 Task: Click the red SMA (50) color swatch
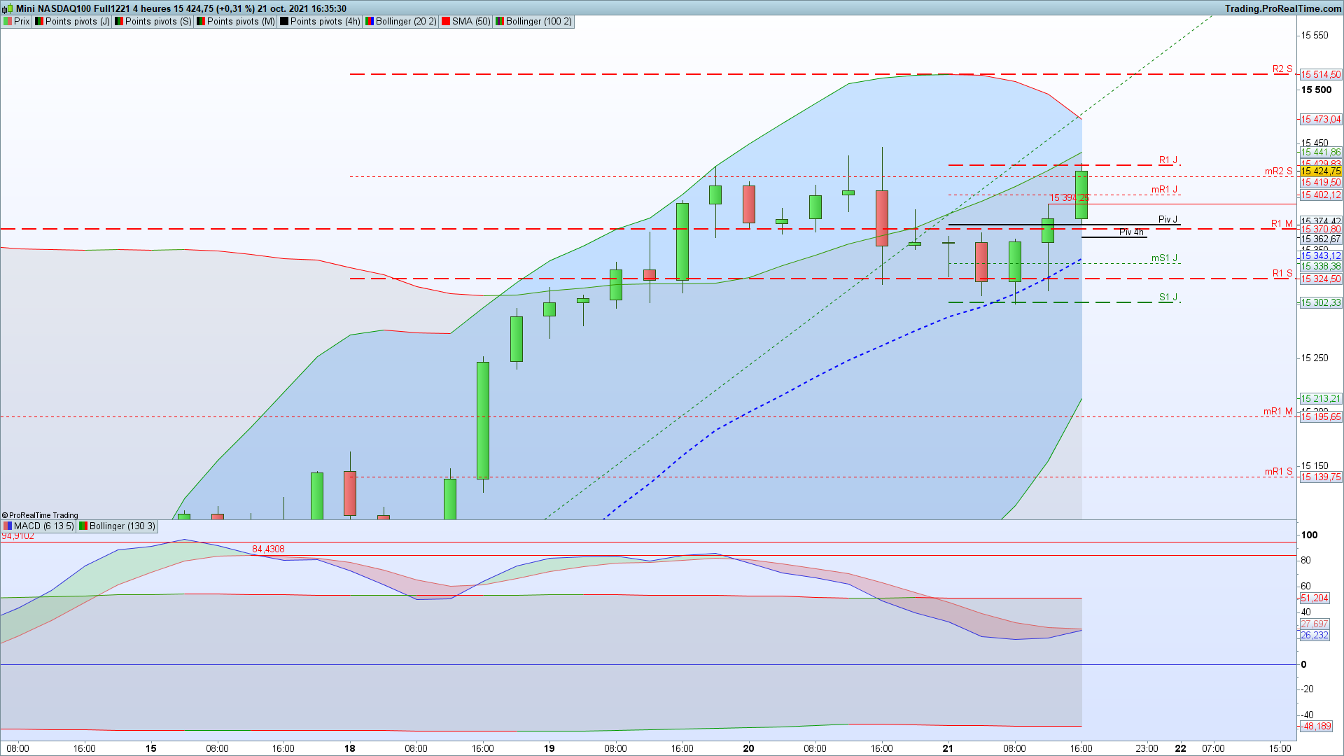point(446,22)
